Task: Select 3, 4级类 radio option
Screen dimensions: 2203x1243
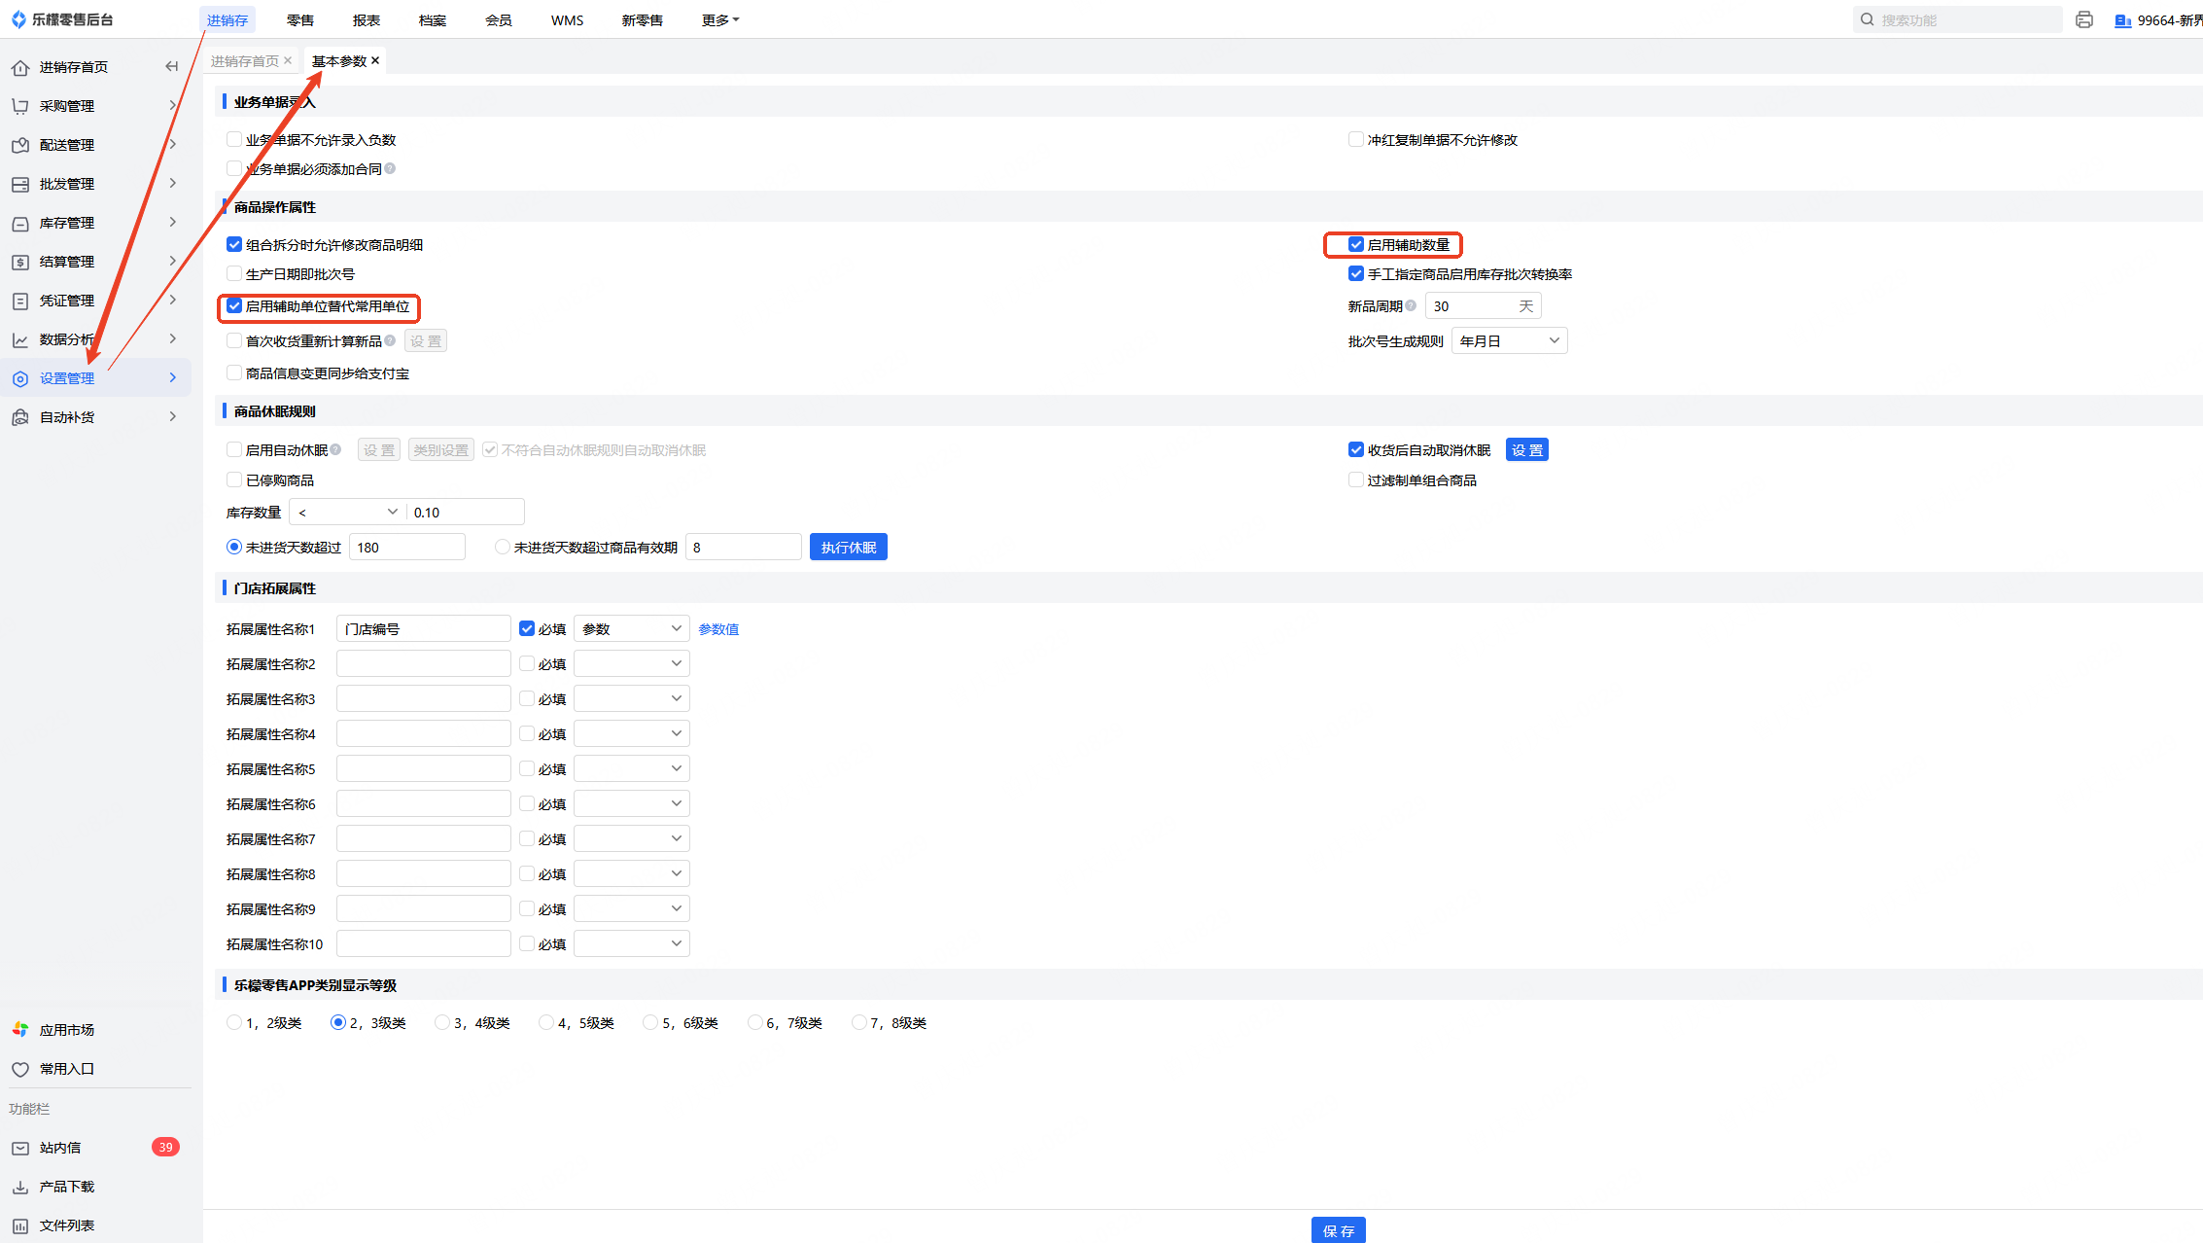Action: tap(442, 1022)
